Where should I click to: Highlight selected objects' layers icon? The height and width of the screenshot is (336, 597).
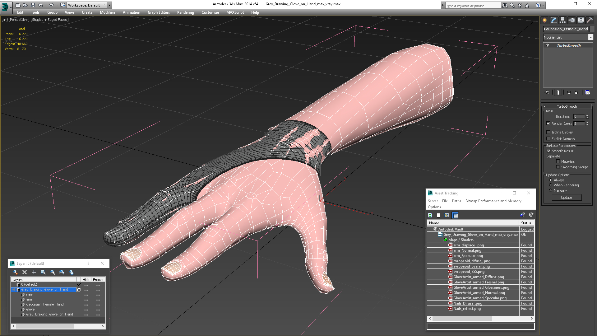coord(53,272)
